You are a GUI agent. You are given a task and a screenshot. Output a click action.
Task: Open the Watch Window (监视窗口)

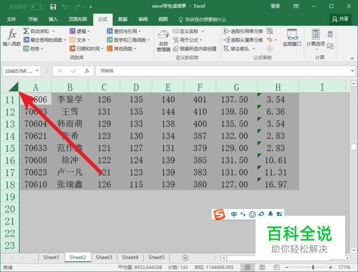click(292, 38)
